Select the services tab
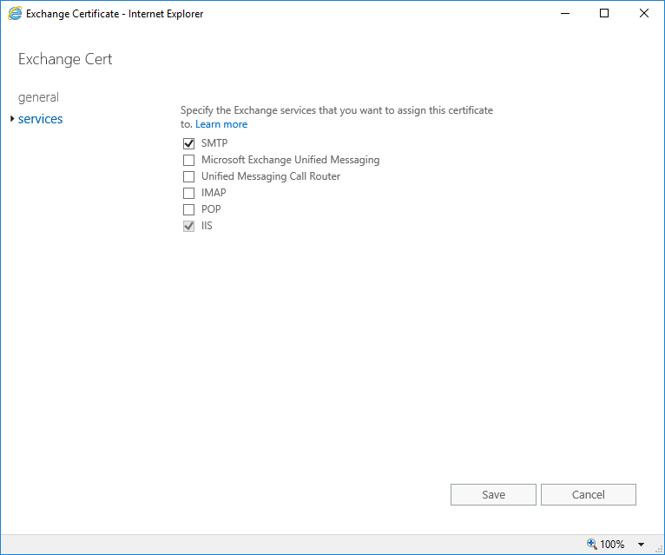The image size is (665, 555). (40, 119)
